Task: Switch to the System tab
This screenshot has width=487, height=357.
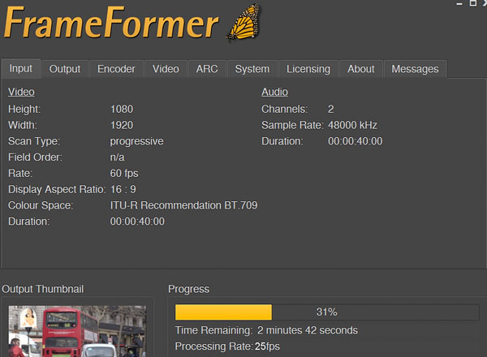Action: 252,69
